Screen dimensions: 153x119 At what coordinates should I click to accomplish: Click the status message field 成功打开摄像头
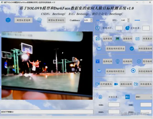point(47,112)
